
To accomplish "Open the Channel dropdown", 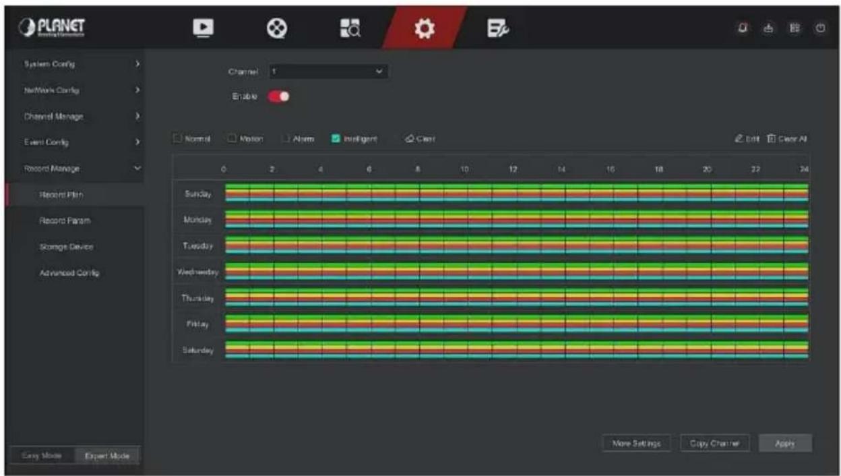I will point(329,70).
